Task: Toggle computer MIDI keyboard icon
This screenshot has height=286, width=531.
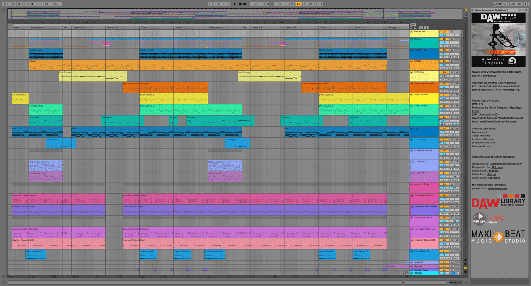Action: point(499,4)
